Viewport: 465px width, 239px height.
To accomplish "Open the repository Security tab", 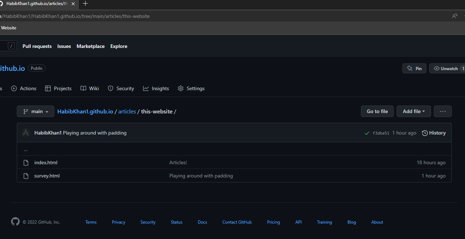I will coord(121,88).
